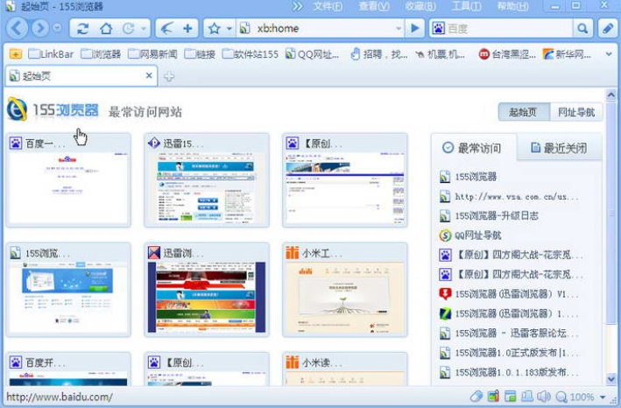Click the zoom magnifier 100% in status bar
The height and width of the screenshot is (408, 621).
click(x=575, y=397)
